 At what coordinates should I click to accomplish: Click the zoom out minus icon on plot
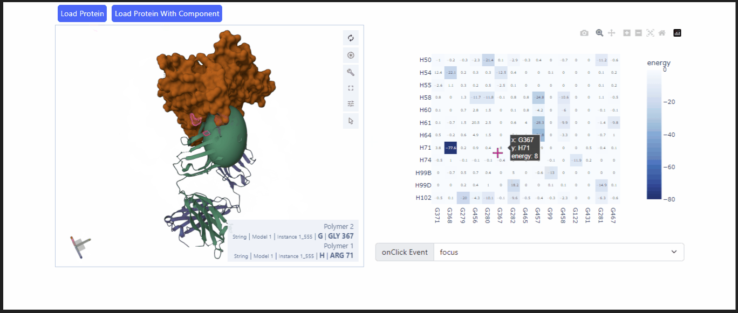click(x=638, y=33)
